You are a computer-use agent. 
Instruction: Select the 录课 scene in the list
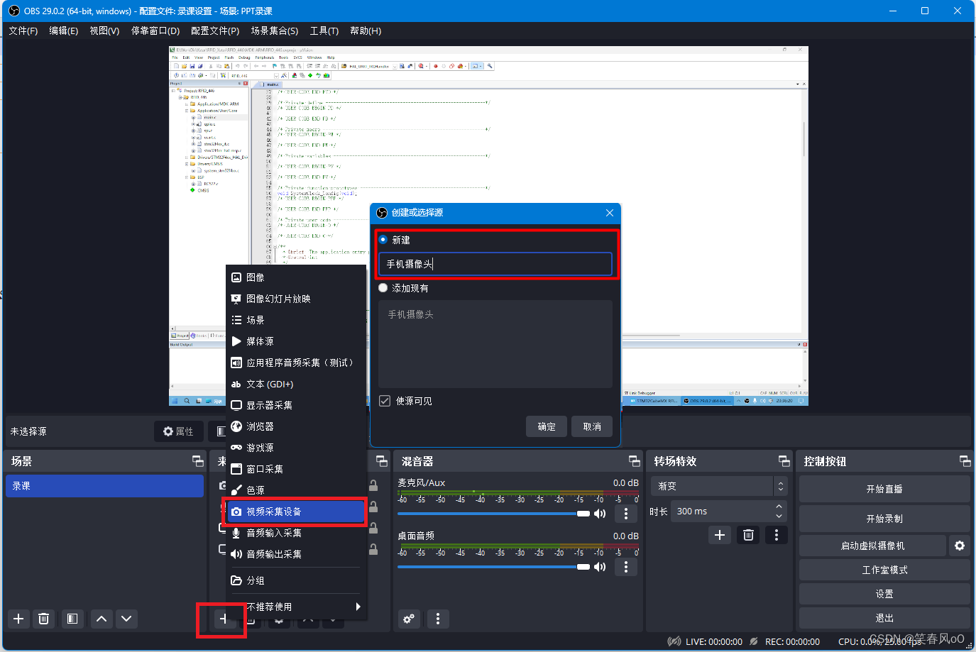pos(104,486)
